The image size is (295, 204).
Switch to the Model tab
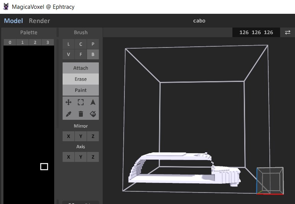click(13, 21)
